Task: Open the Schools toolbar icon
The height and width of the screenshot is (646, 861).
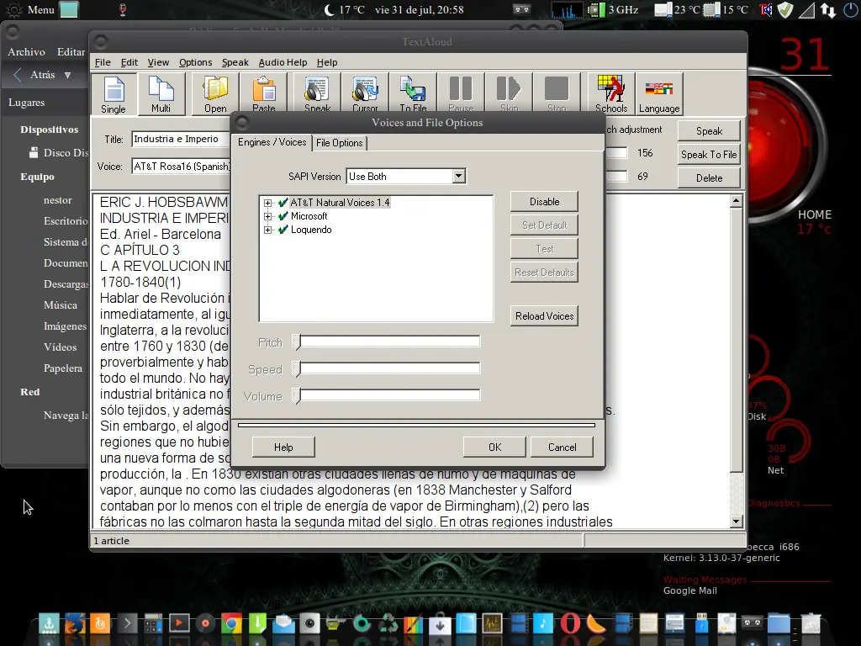Action: point(611,93)
